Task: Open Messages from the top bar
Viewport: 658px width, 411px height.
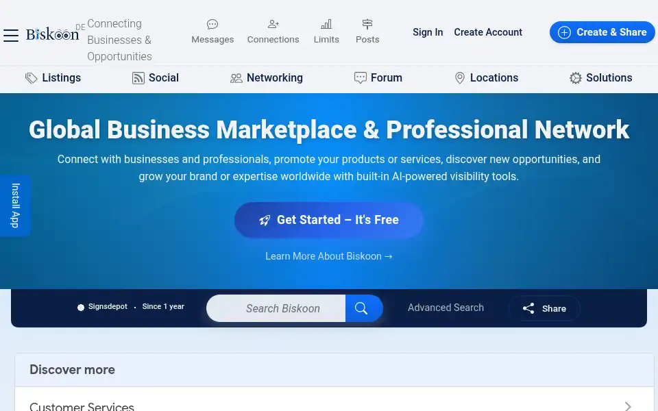Action: tap(212, 32)
